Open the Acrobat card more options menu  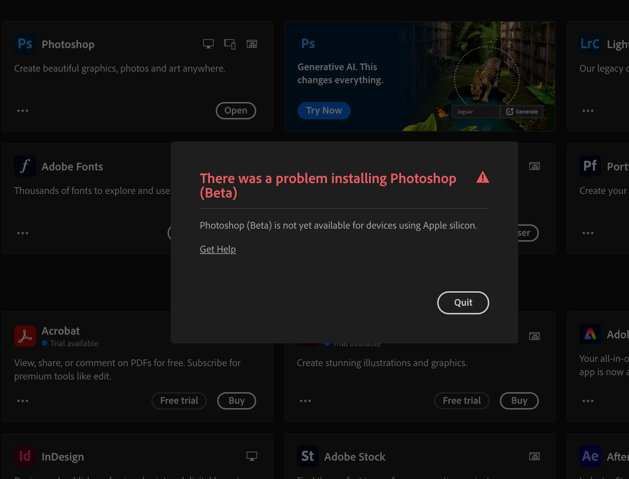click(22, 400)
